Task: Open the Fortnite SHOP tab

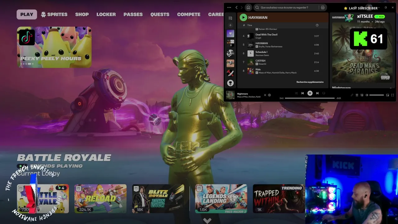Action: 82,14
